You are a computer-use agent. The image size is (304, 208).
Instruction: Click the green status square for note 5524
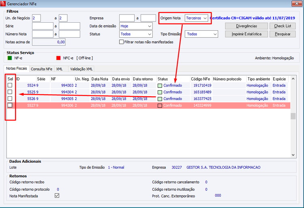[x=160, y=85]
